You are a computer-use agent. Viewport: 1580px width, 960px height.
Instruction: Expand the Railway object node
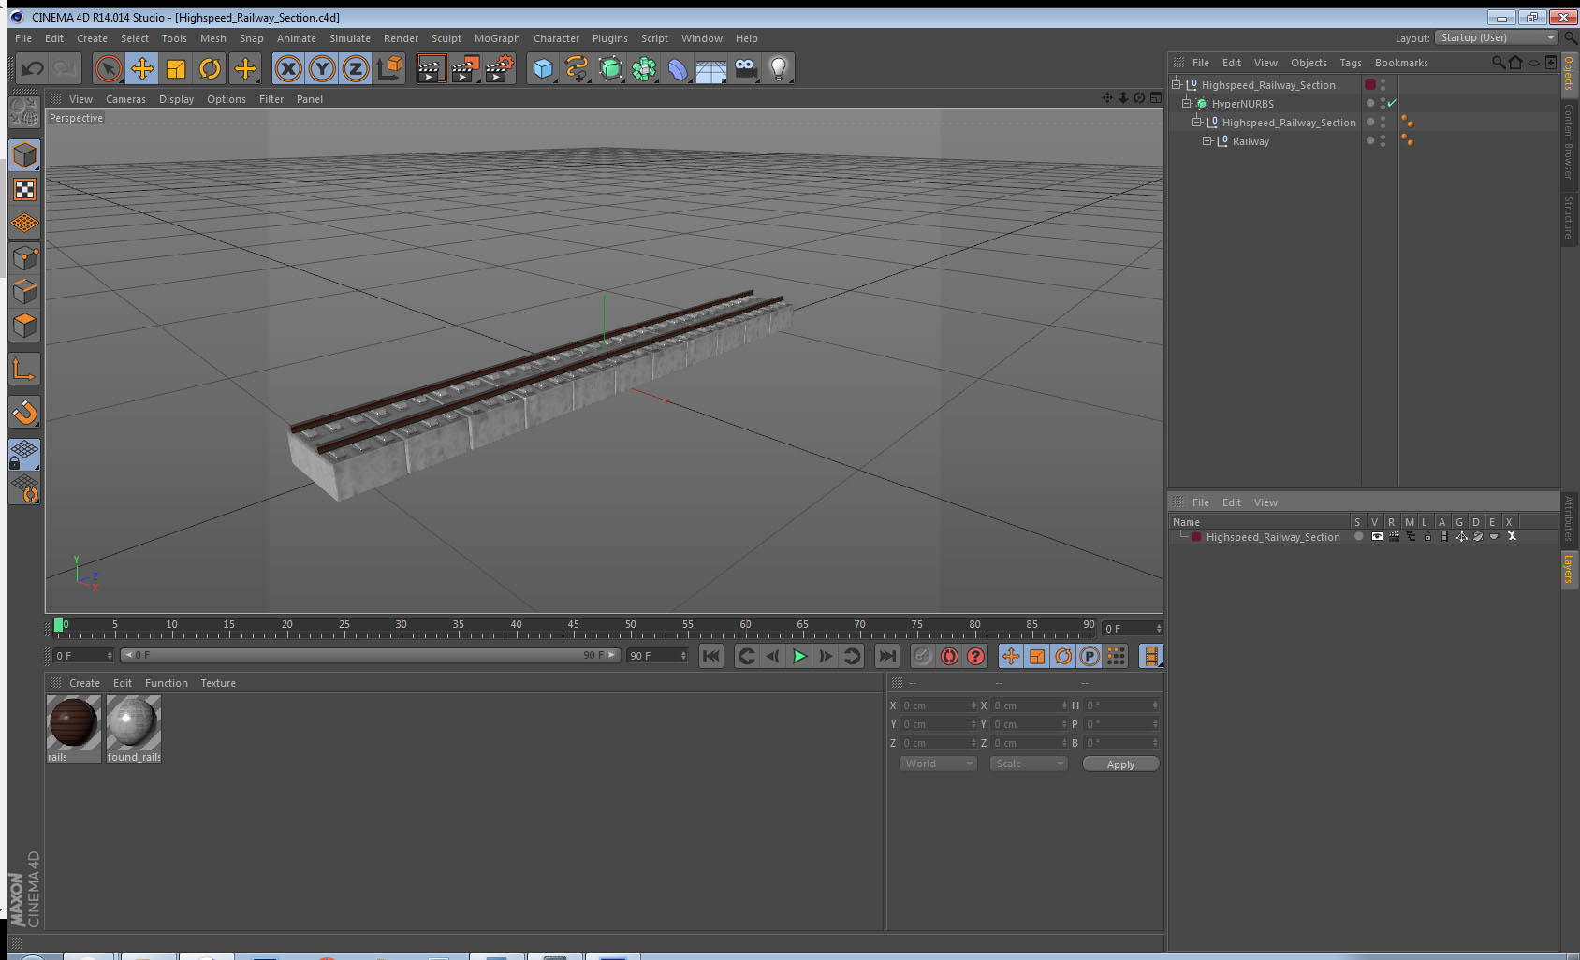click(x=1207, y=140)
